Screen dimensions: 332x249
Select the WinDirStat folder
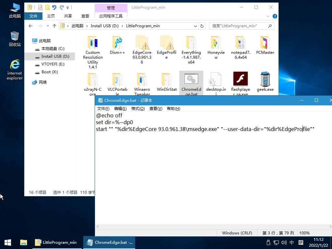(167, 82)
